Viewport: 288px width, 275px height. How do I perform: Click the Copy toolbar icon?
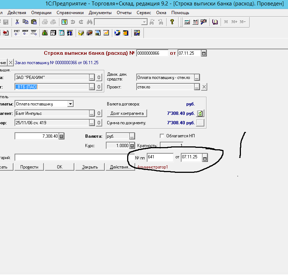(25, 22)
